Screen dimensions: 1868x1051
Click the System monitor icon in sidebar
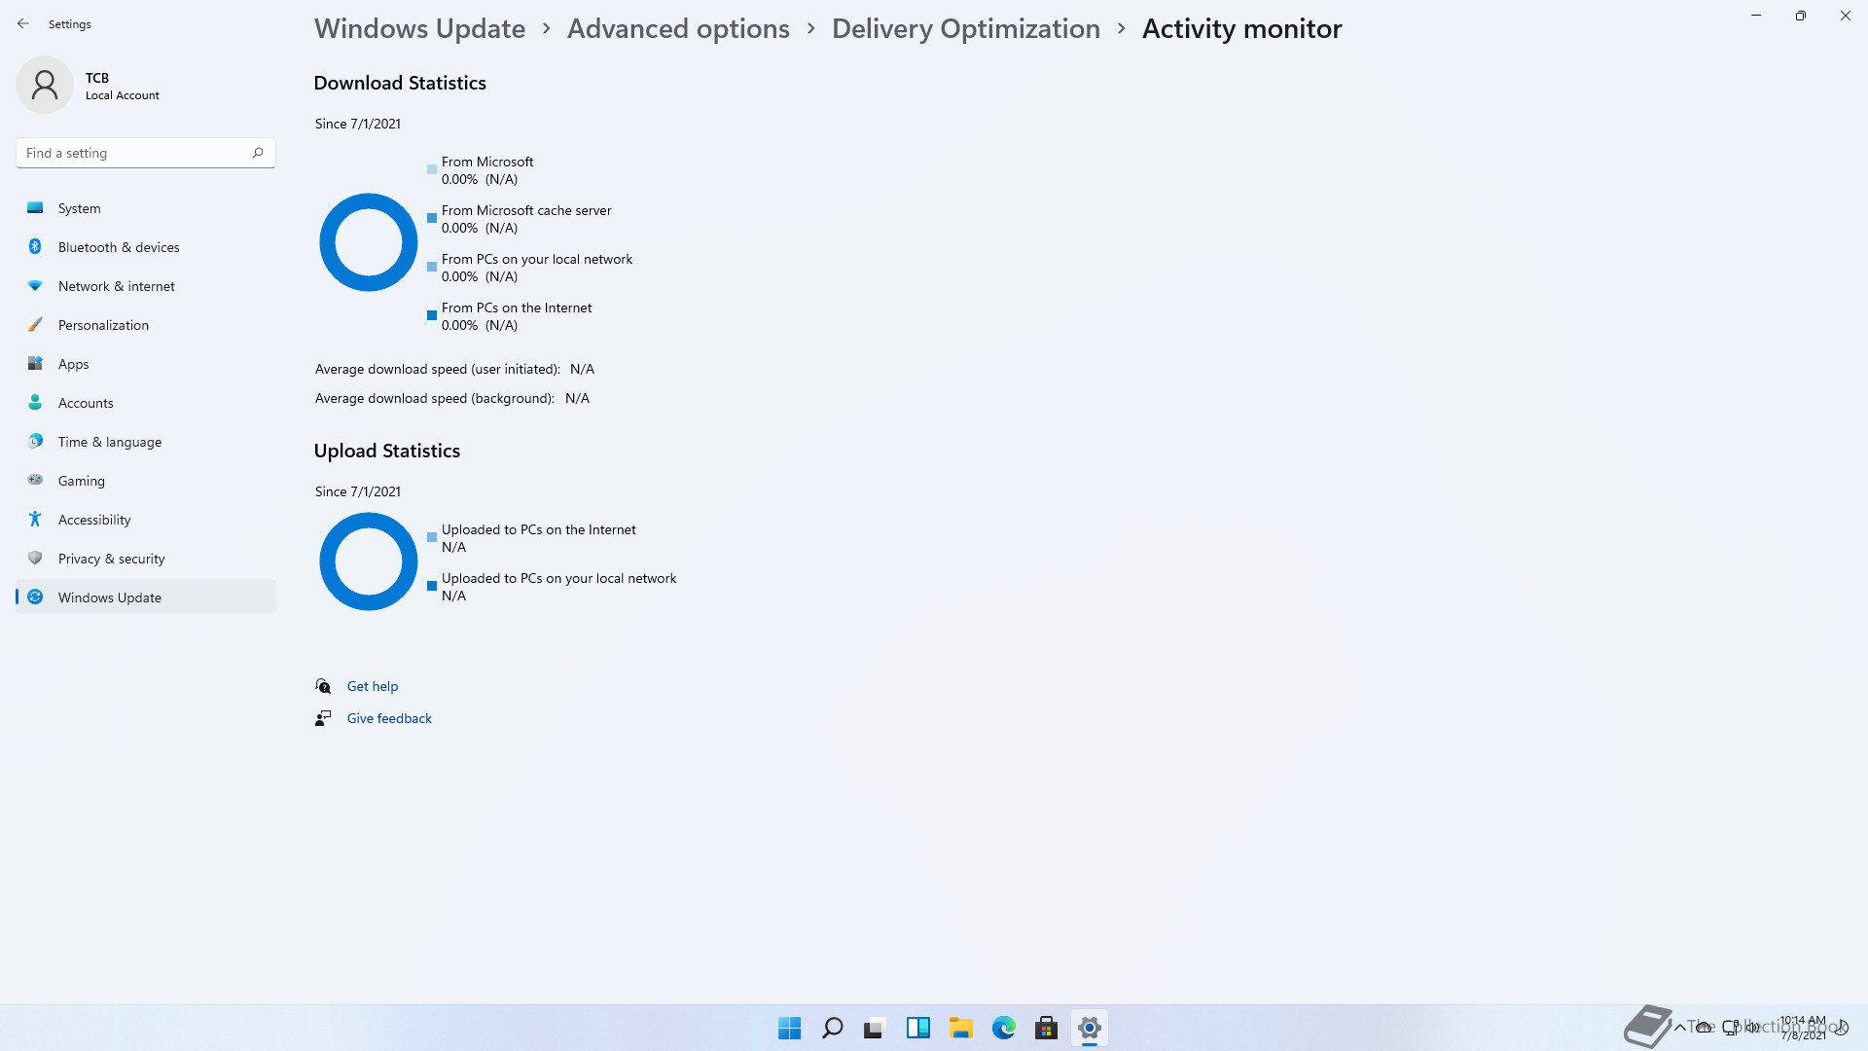click(x=35, y=208)
